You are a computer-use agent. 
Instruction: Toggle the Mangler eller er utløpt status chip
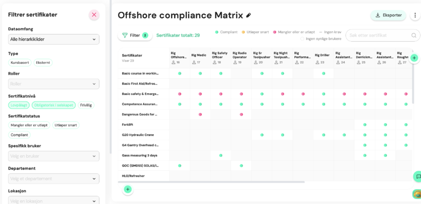[x=29, y=125]
